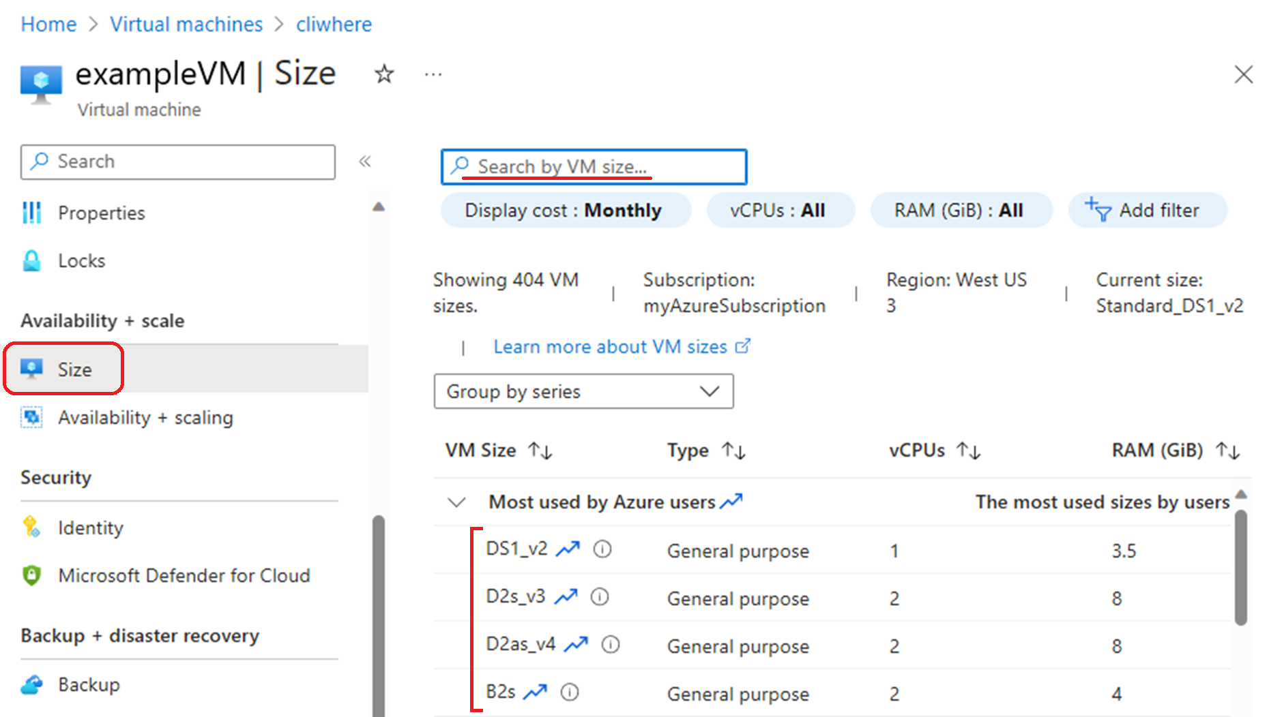Sort table by VM Size column

point(540,451)
